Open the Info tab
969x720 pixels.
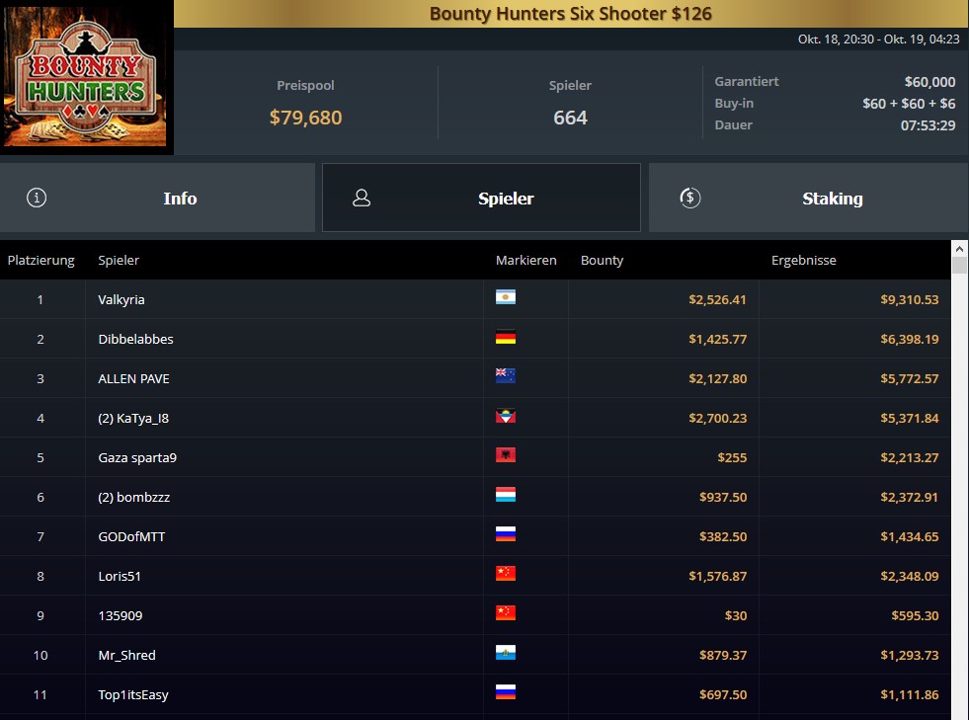(158, 198)
